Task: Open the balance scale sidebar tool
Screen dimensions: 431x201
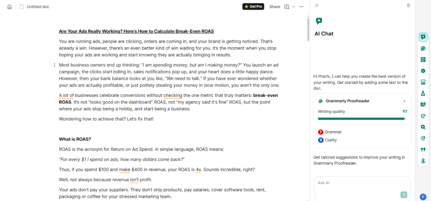Action: point(423,115)
